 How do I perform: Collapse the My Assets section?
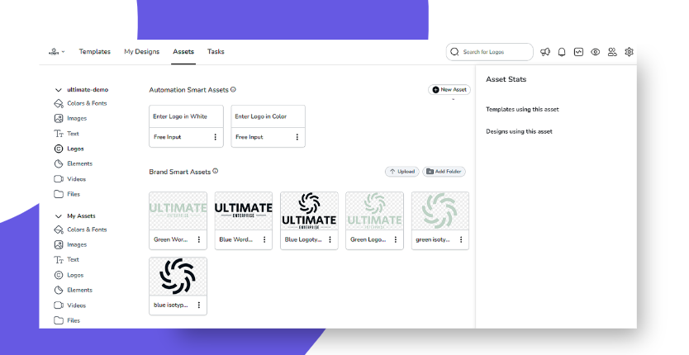click(x=59, y=215)
